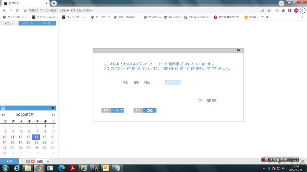Click the grey minus circle icon beside GO
Screen dimensions: 307x172
(28, 162)
